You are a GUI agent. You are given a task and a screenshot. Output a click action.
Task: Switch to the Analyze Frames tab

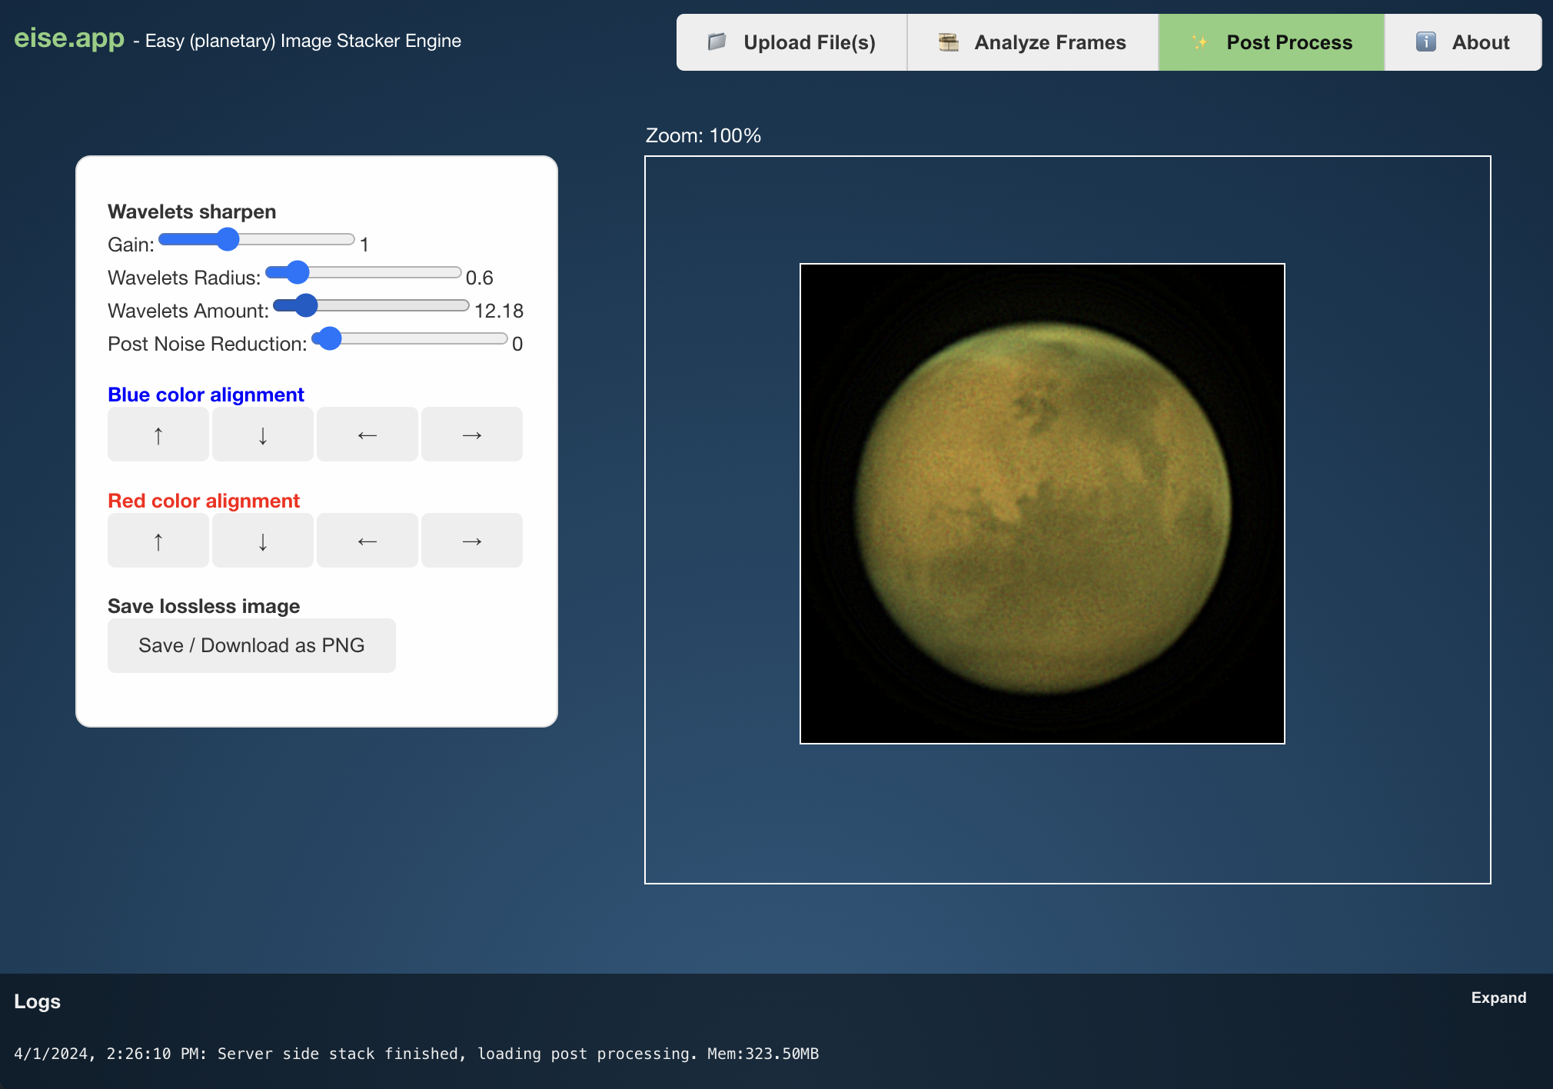click(x=1033, y=42)
